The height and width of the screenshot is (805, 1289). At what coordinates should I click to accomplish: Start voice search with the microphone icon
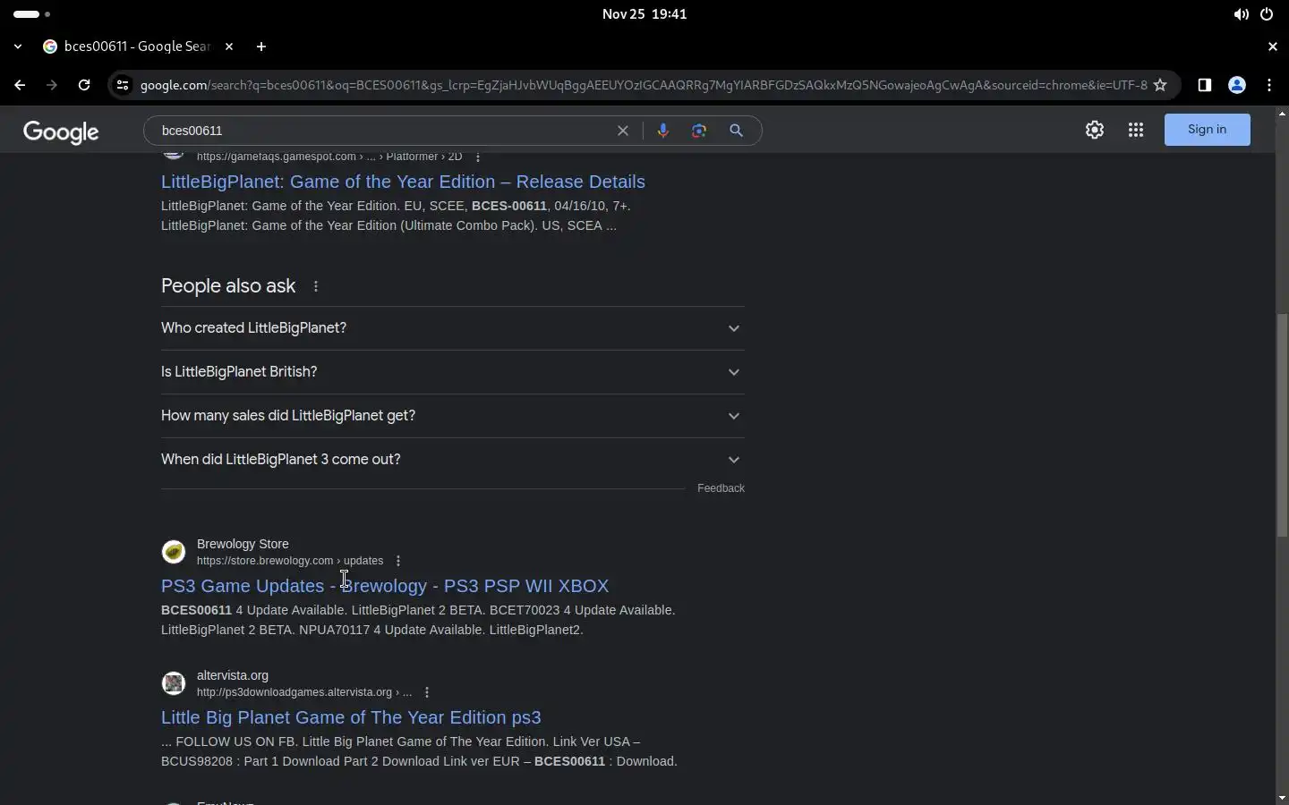tap(663, 131)
